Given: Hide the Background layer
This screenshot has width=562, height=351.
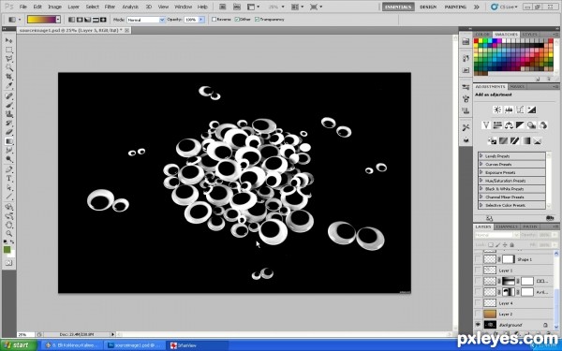Looking at the screenshot, I should pyautogui.click(x=478, y=325).
